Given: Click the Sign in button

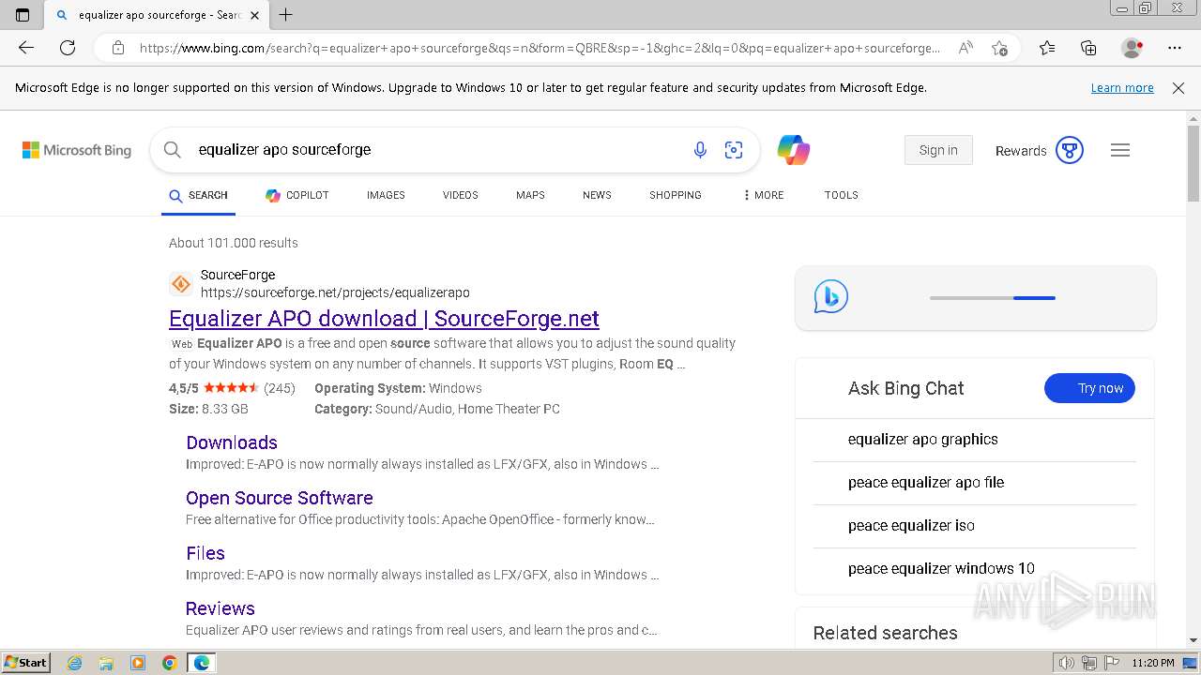Looking at the screenshot, I should point(938,150).
